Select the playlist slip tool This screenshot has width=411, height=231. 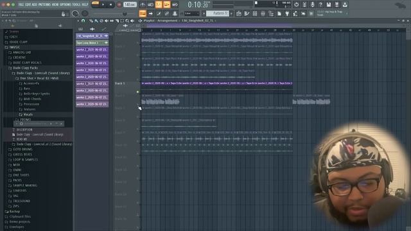pos(112,21)
